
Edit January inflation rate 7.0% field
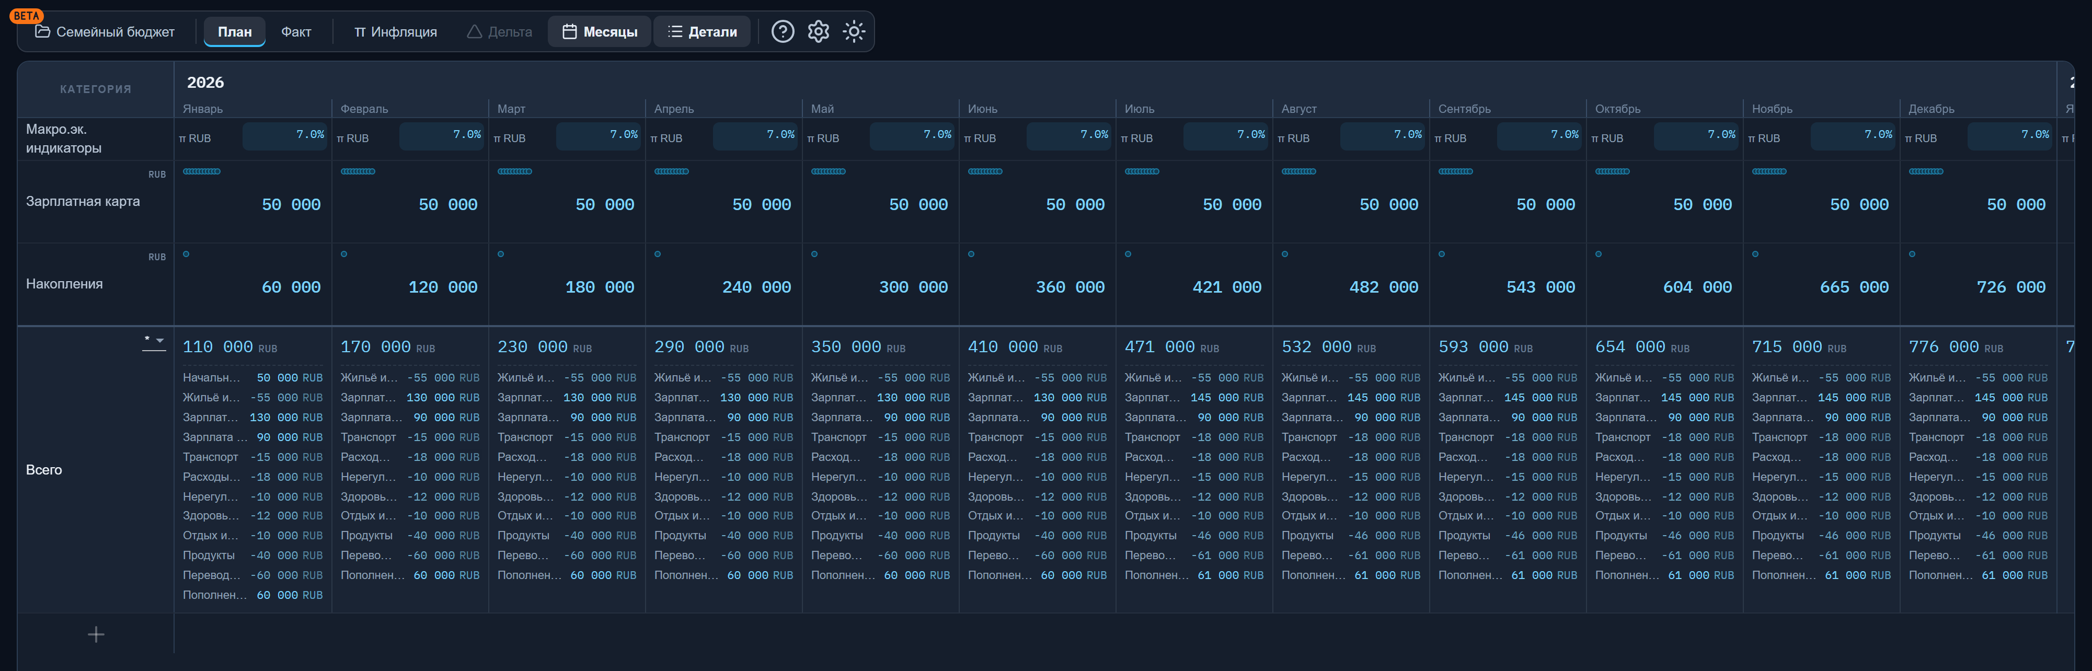285,136
